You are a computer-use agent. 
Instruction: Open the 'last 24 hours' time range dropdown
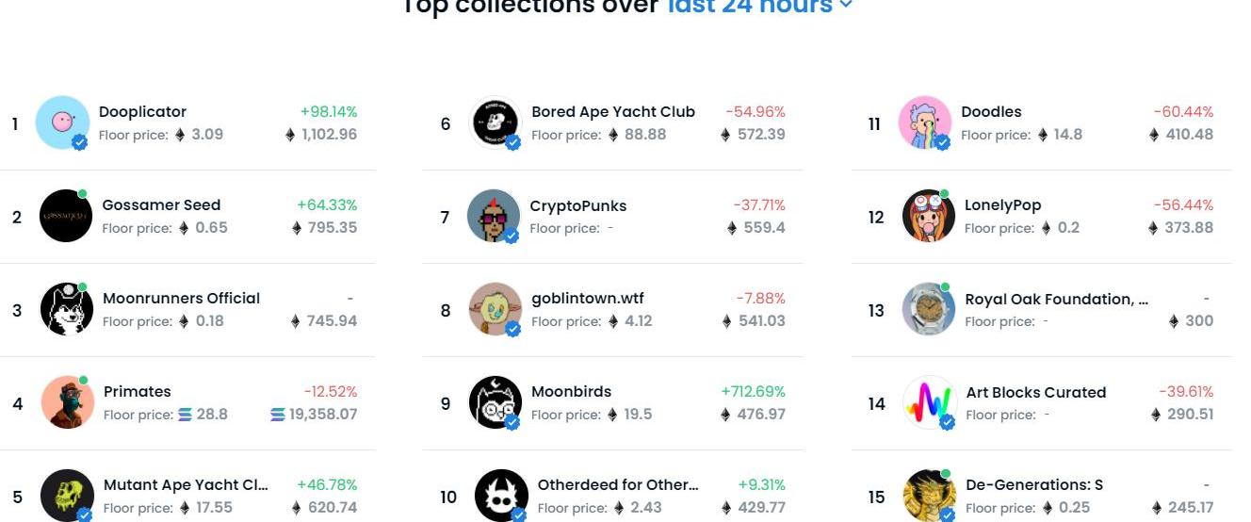(759, 8)
